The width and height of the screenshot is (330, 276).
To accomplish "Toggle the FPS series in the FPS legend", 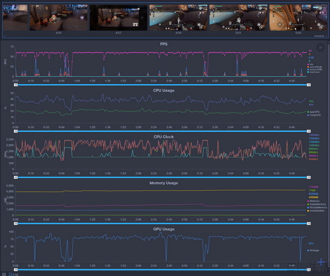I will [x=310, y=65].
